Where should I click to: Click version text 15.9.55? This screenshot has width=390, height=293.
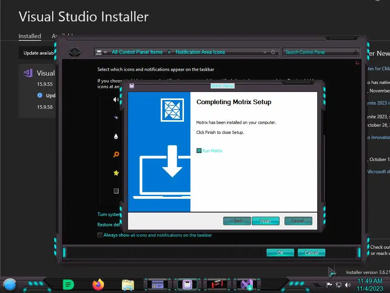tap(45, 84)
